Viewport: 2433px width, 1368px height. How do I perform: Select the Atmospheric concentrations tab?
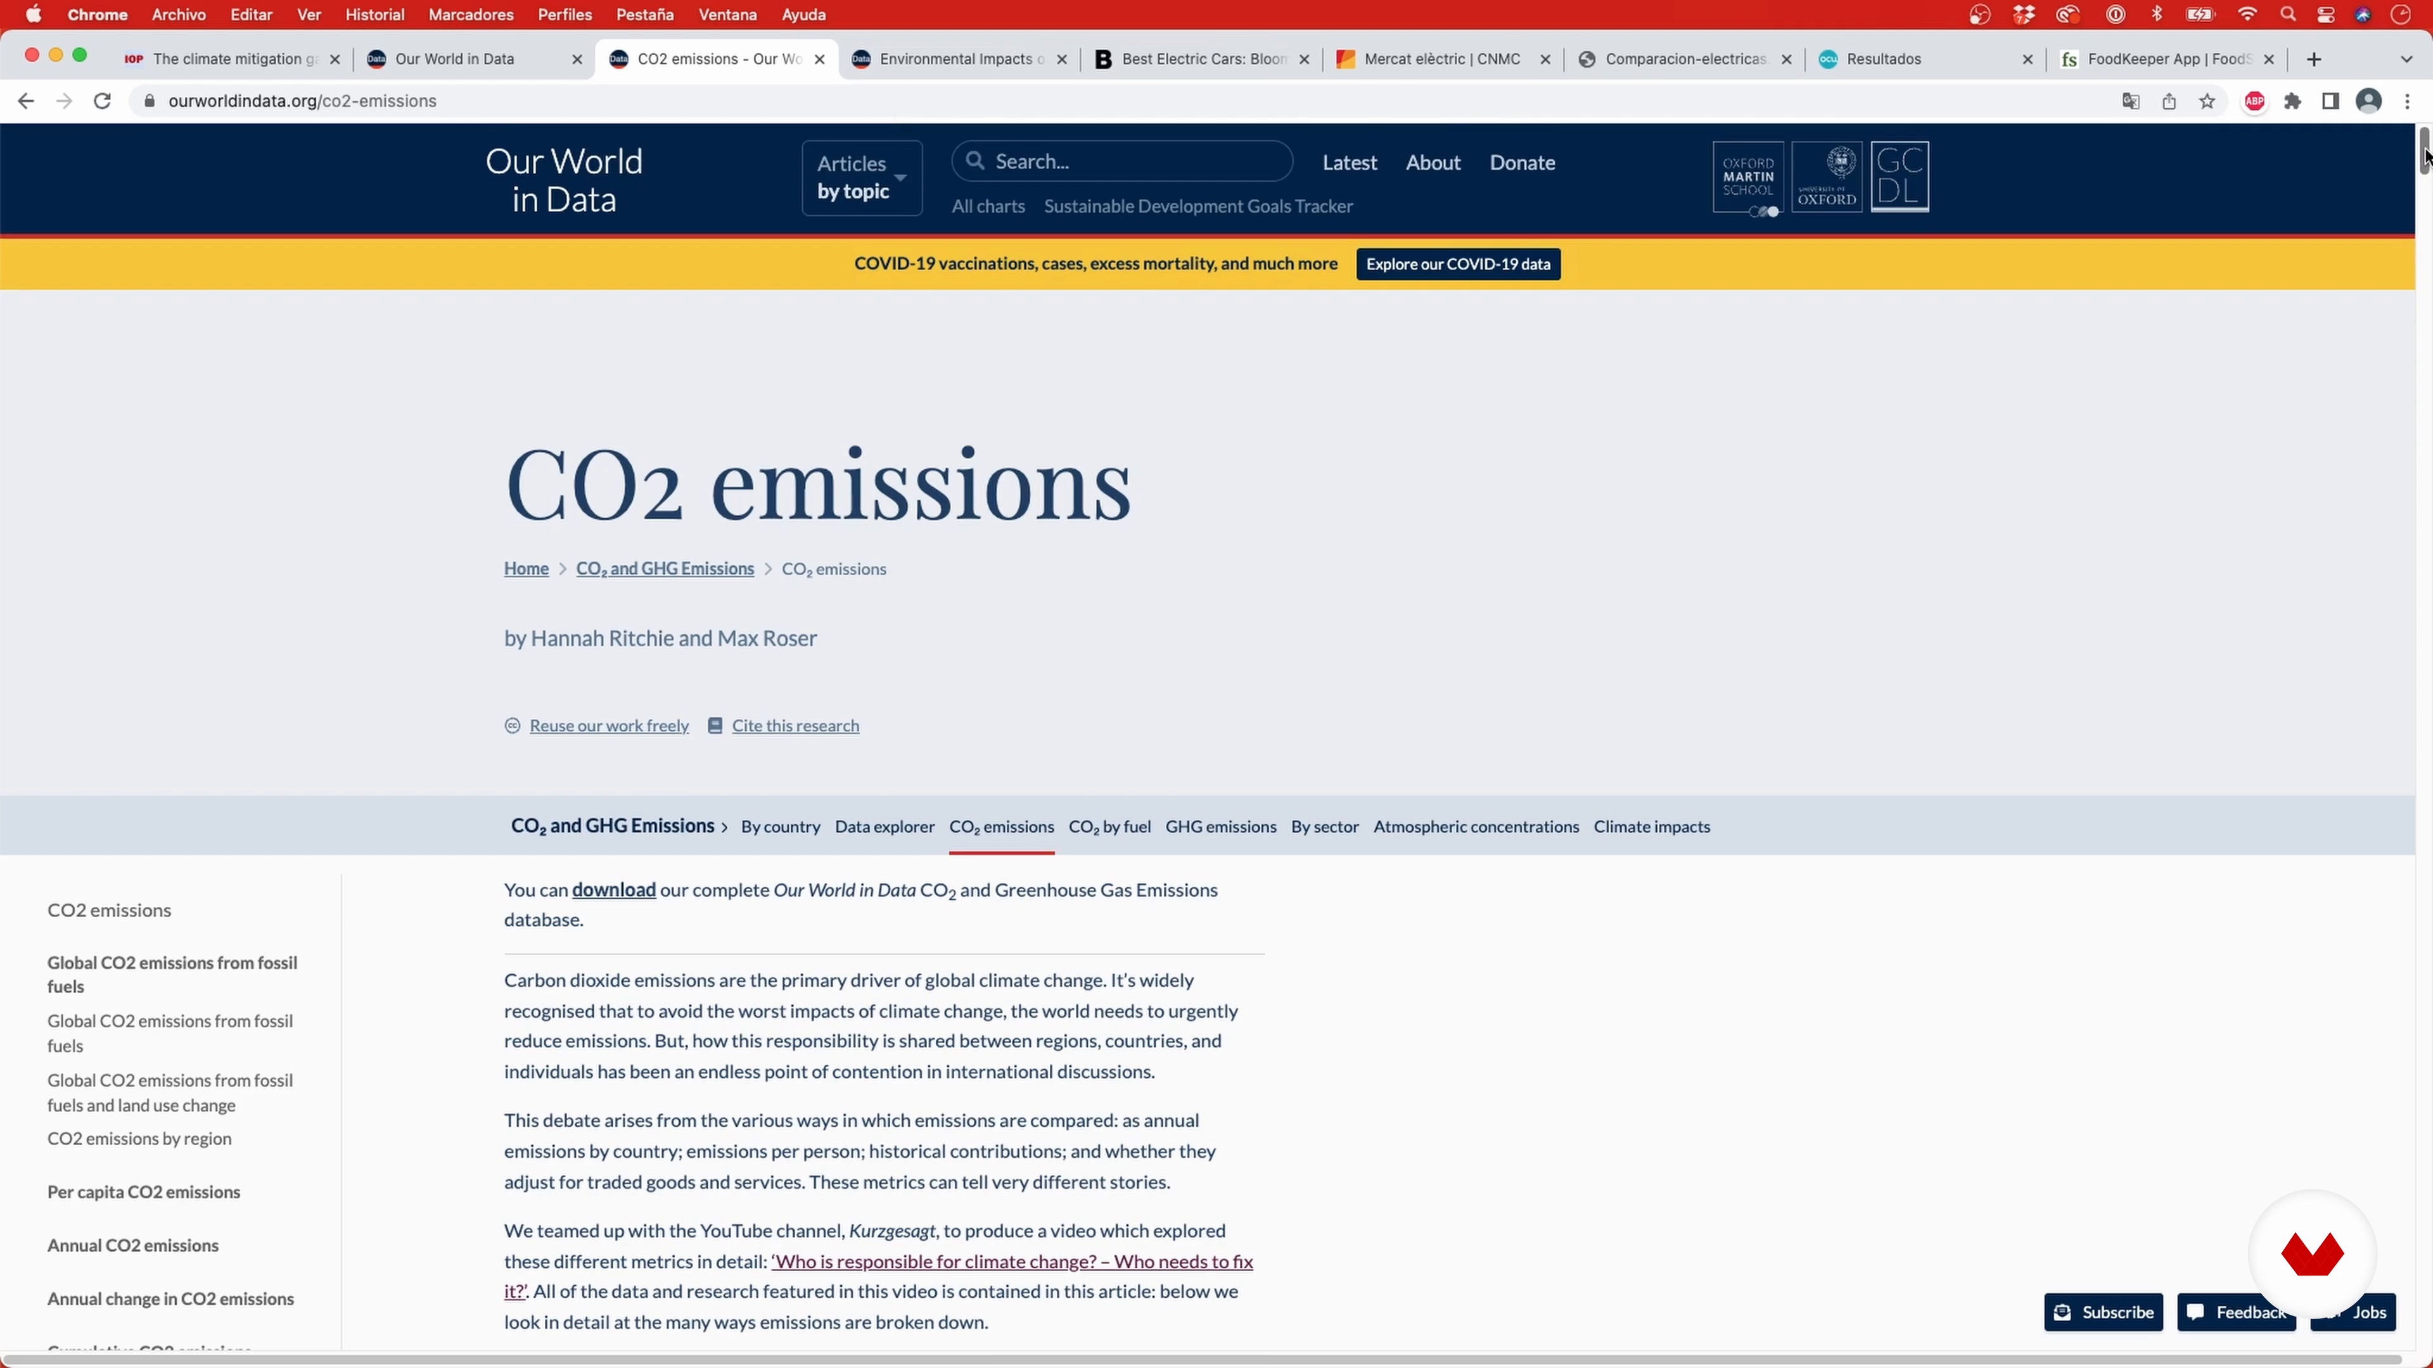1475,827
